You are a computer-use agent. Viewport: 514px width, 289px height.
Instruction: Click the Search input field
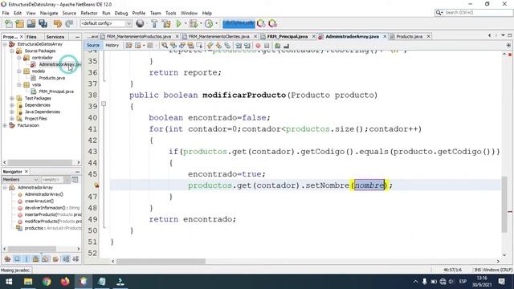click(478, 13)
